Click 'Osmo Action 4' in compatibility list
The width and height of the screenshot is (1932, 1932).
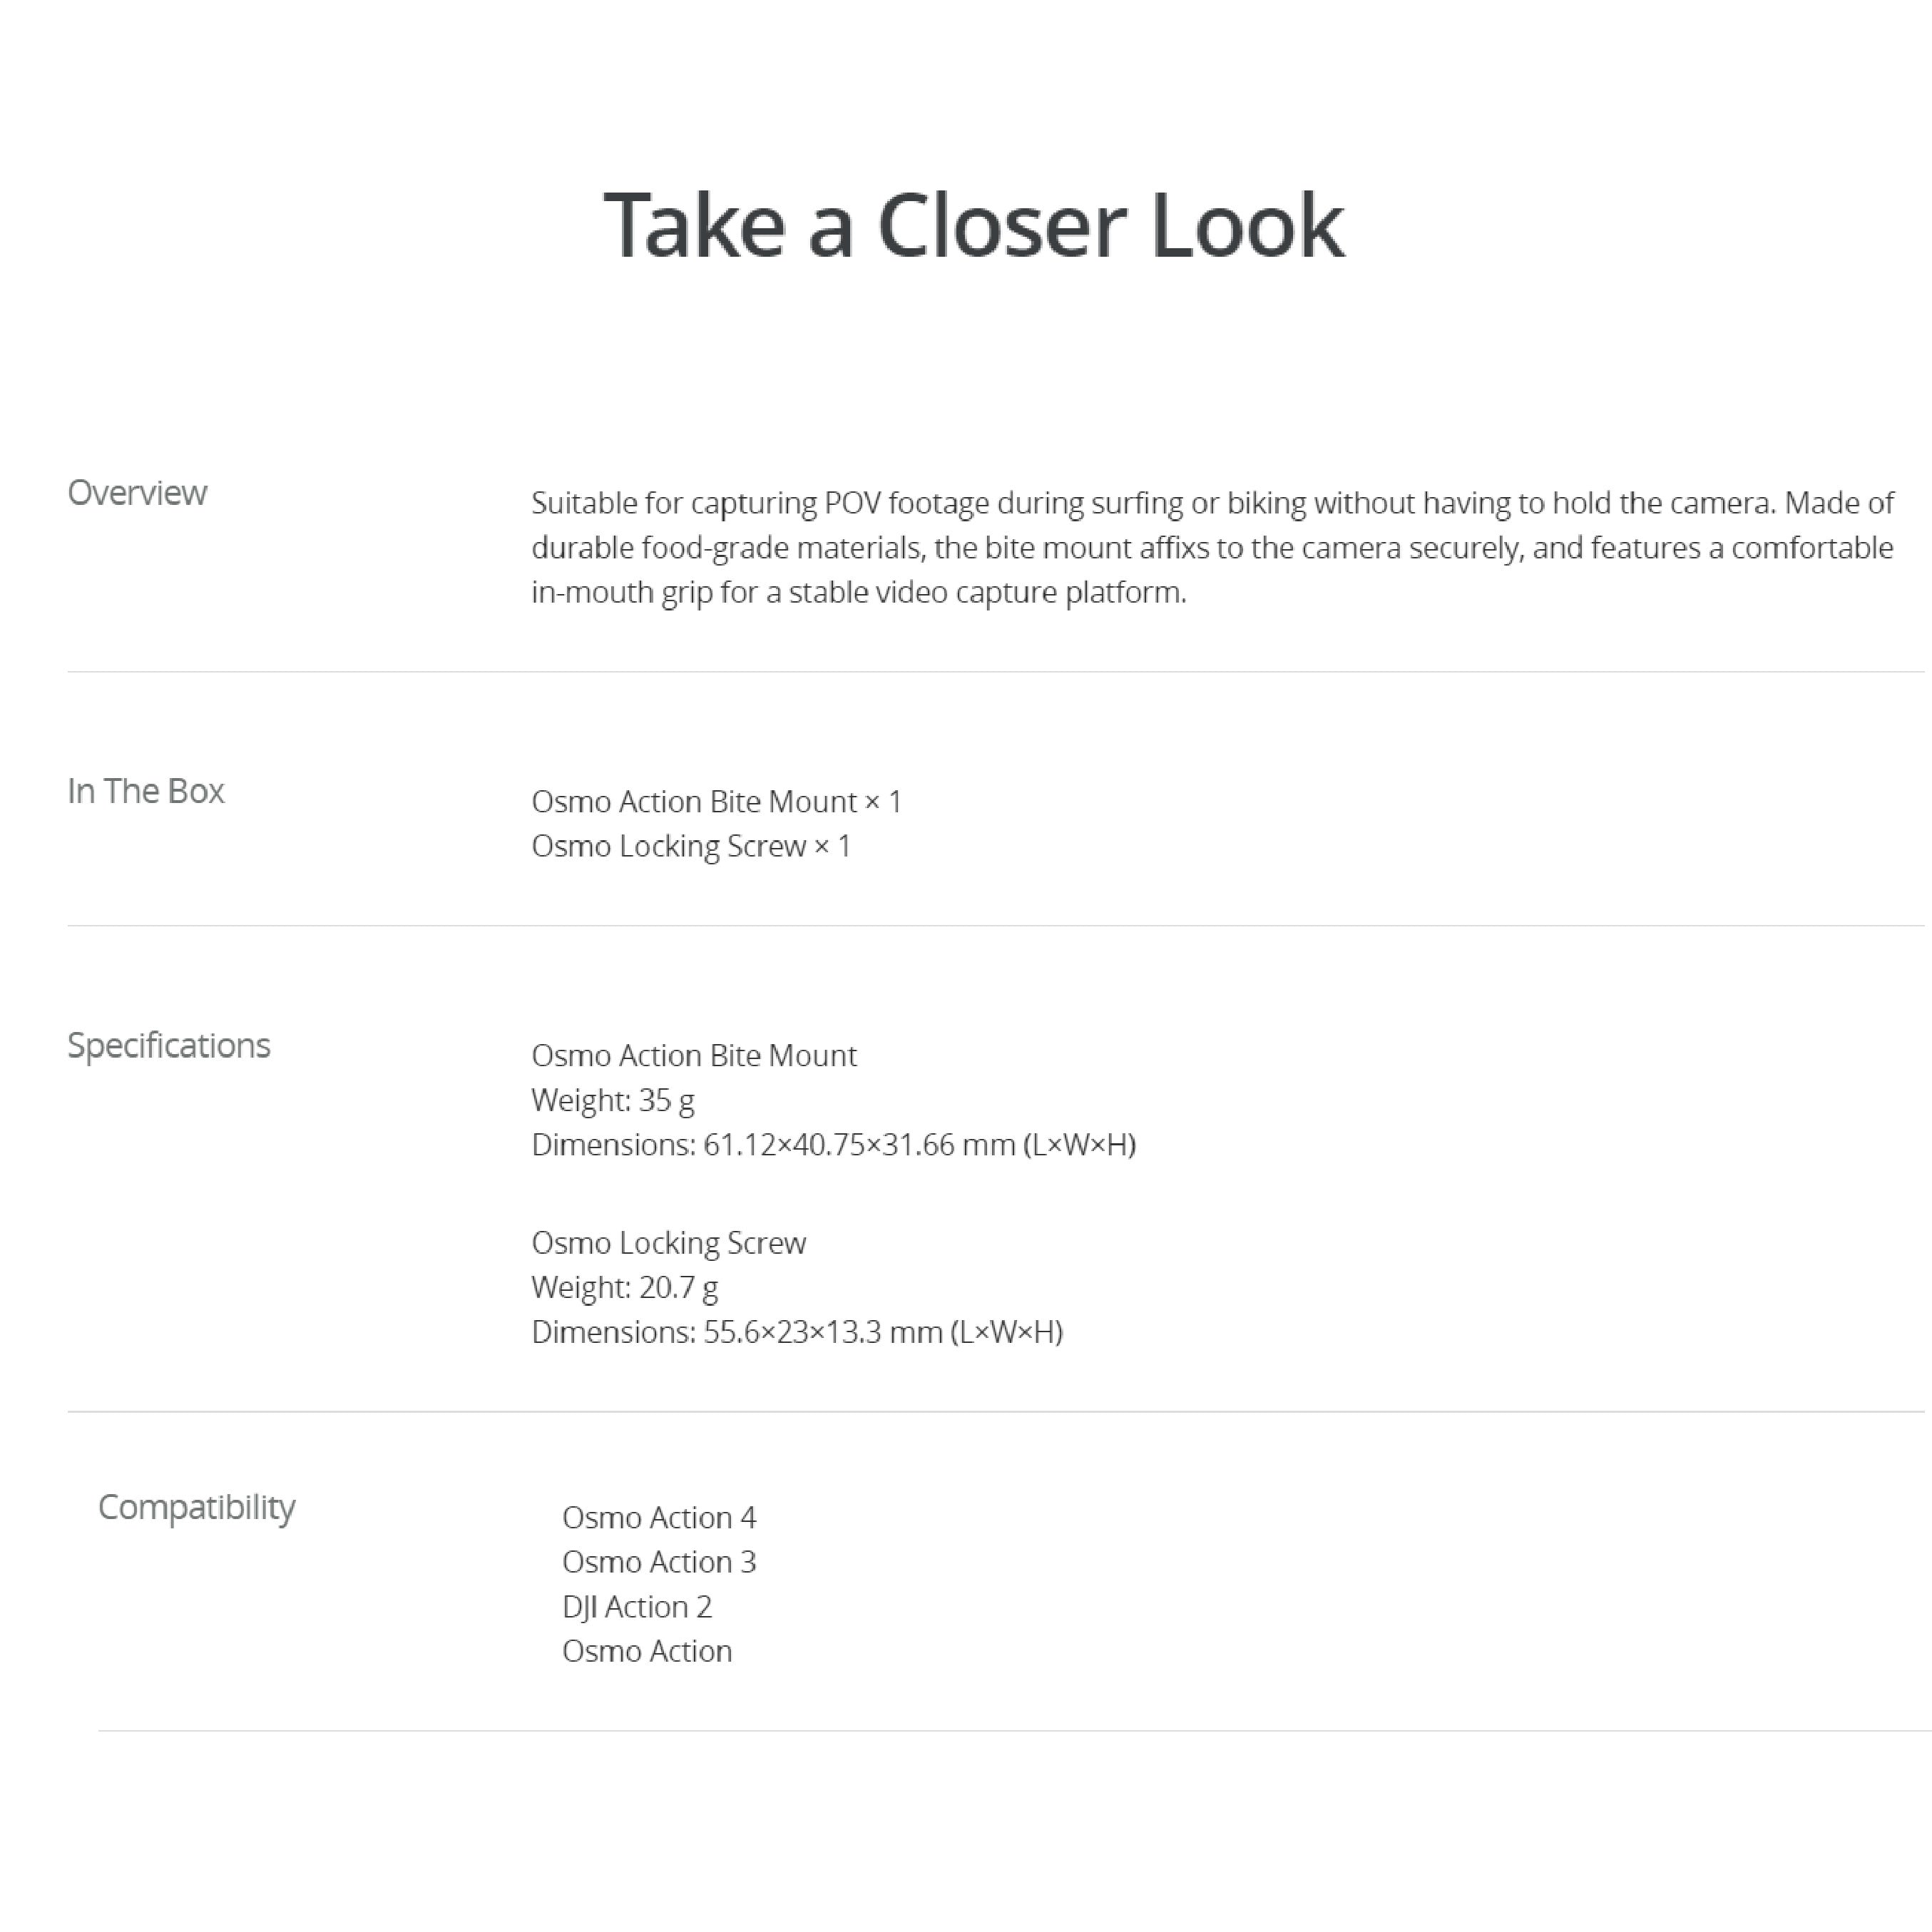pos(659,1517)
